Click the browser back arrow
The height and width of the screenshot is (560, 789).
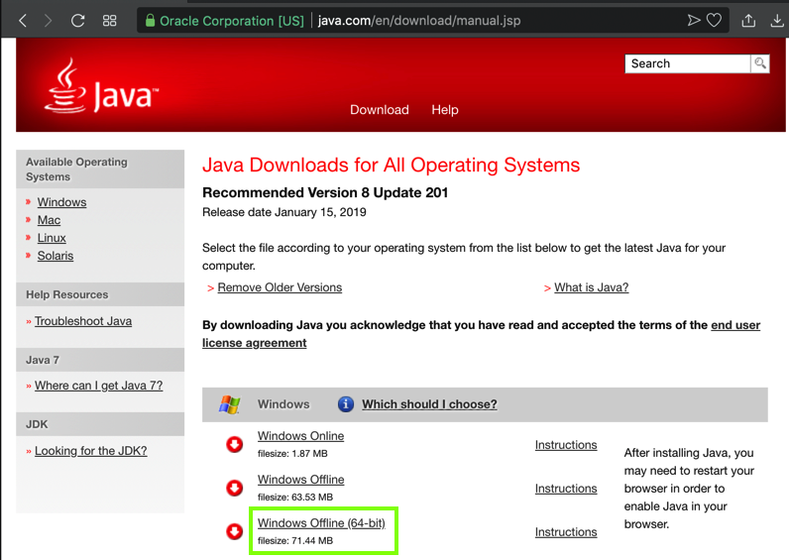(x=23, y=20)
